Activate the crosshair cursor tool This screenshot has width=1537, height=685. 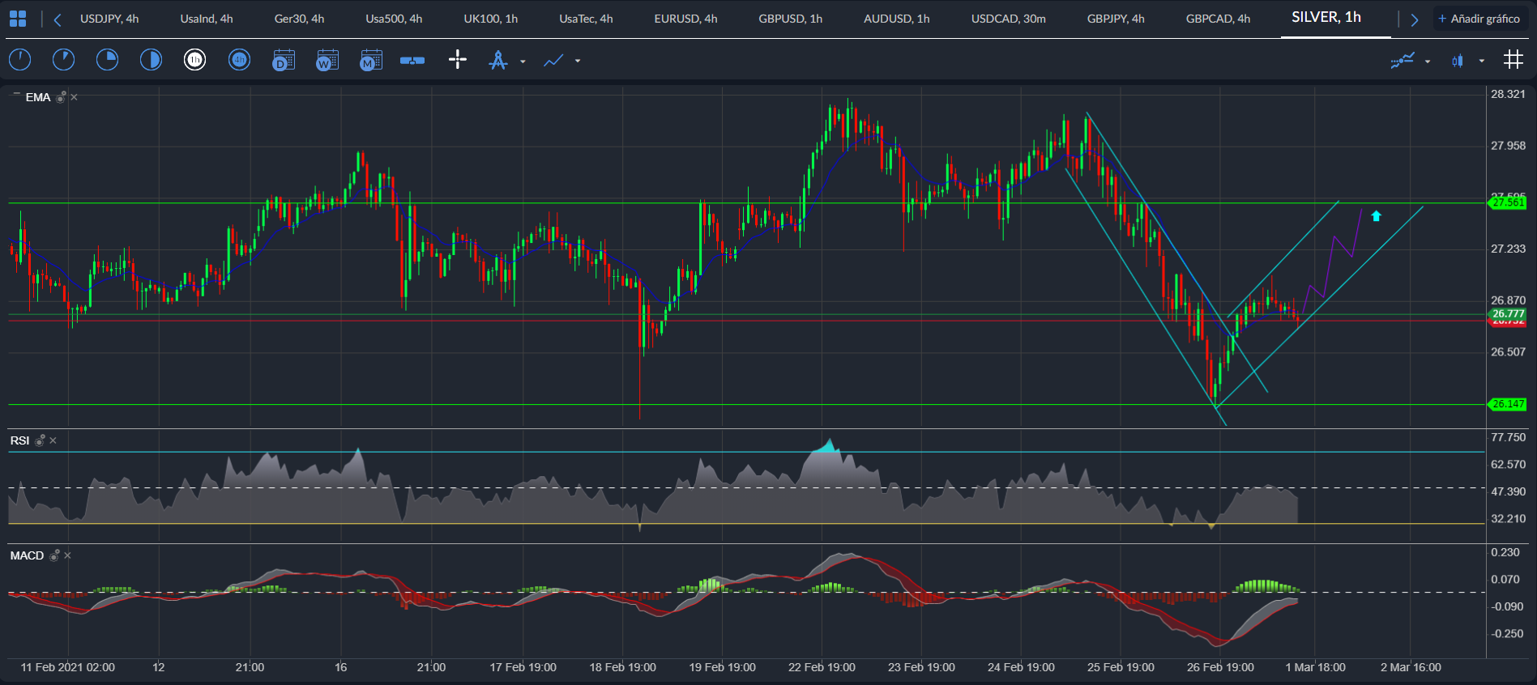[x=458, y=59]
